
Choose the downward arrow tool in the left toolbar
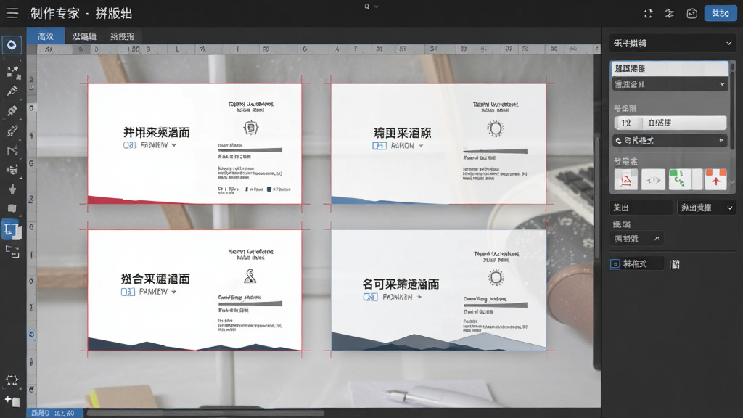tap(12, 189)
